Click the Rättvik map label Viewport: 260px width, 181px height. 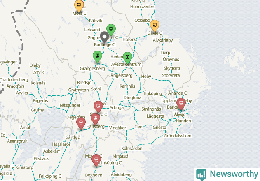pyautogui.click(x=96, y=21)
